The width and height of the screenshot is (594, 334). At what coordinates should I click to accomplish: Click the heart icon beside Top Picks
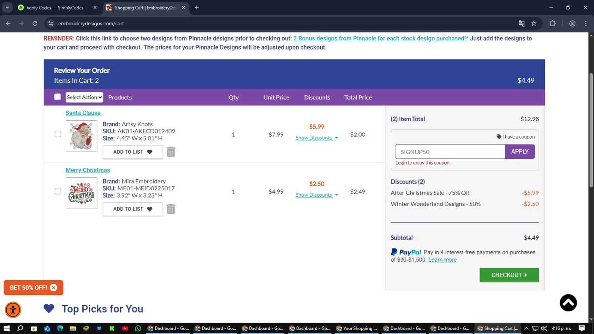click(49, 308)
